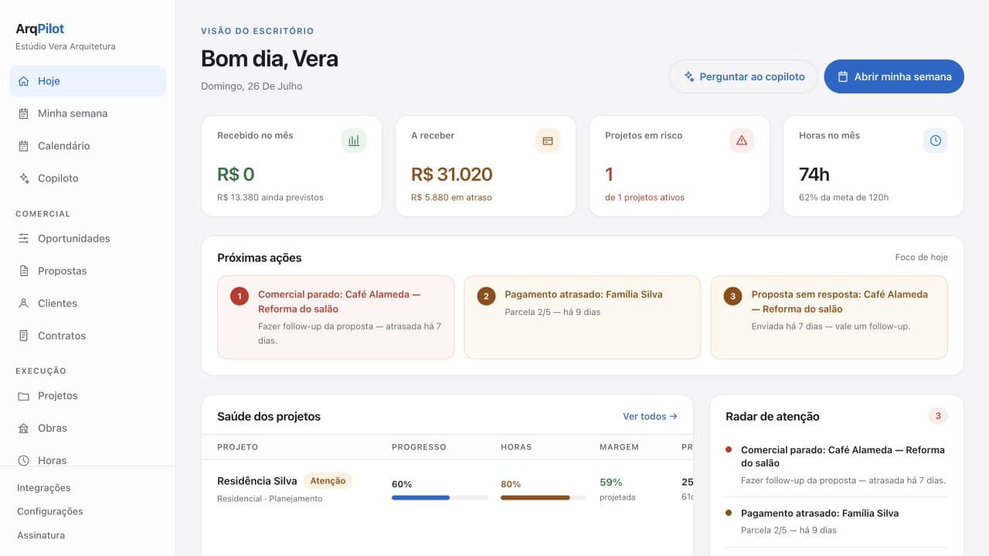Screen dimensions: 989x556
Task: Go to Clientes page
Action: tap(87, 303)
